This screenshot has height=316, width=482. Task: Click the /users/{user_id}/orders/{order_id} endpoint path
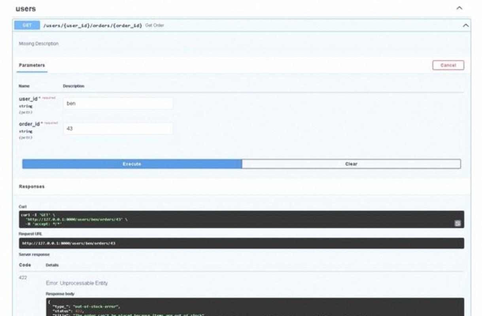pos(93,25)
